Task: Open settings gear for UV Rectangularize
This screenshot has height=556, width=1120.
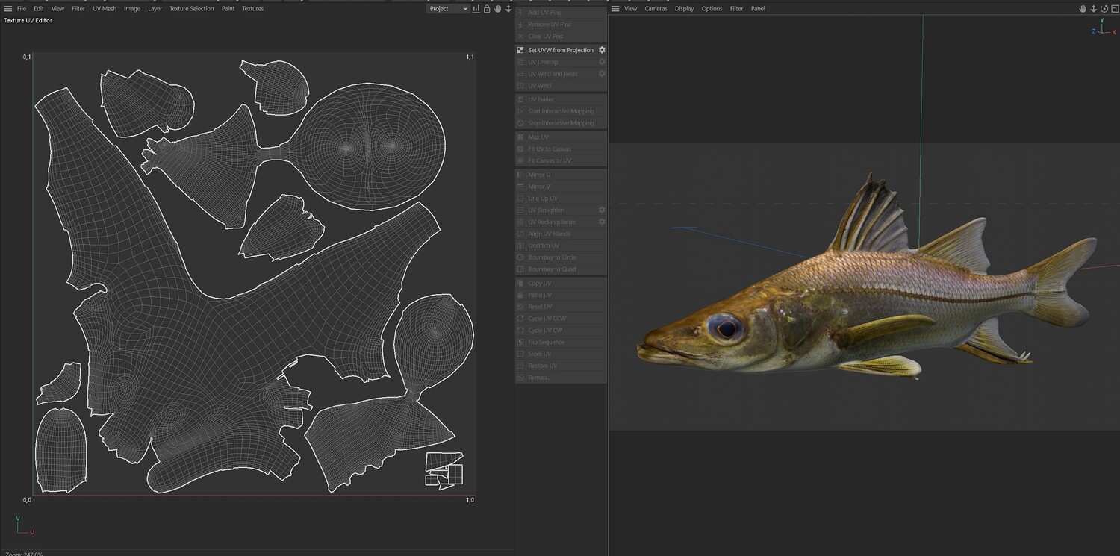Action: (602, 222)
